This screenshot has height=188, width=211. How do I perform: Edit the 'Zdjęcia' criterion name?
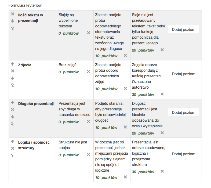pos(25,65)
